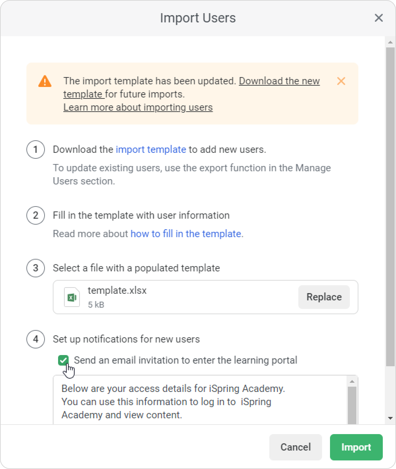Click the step 1 circle number
396x469 pixels.
pyautogui.click(x=36, y=150)
